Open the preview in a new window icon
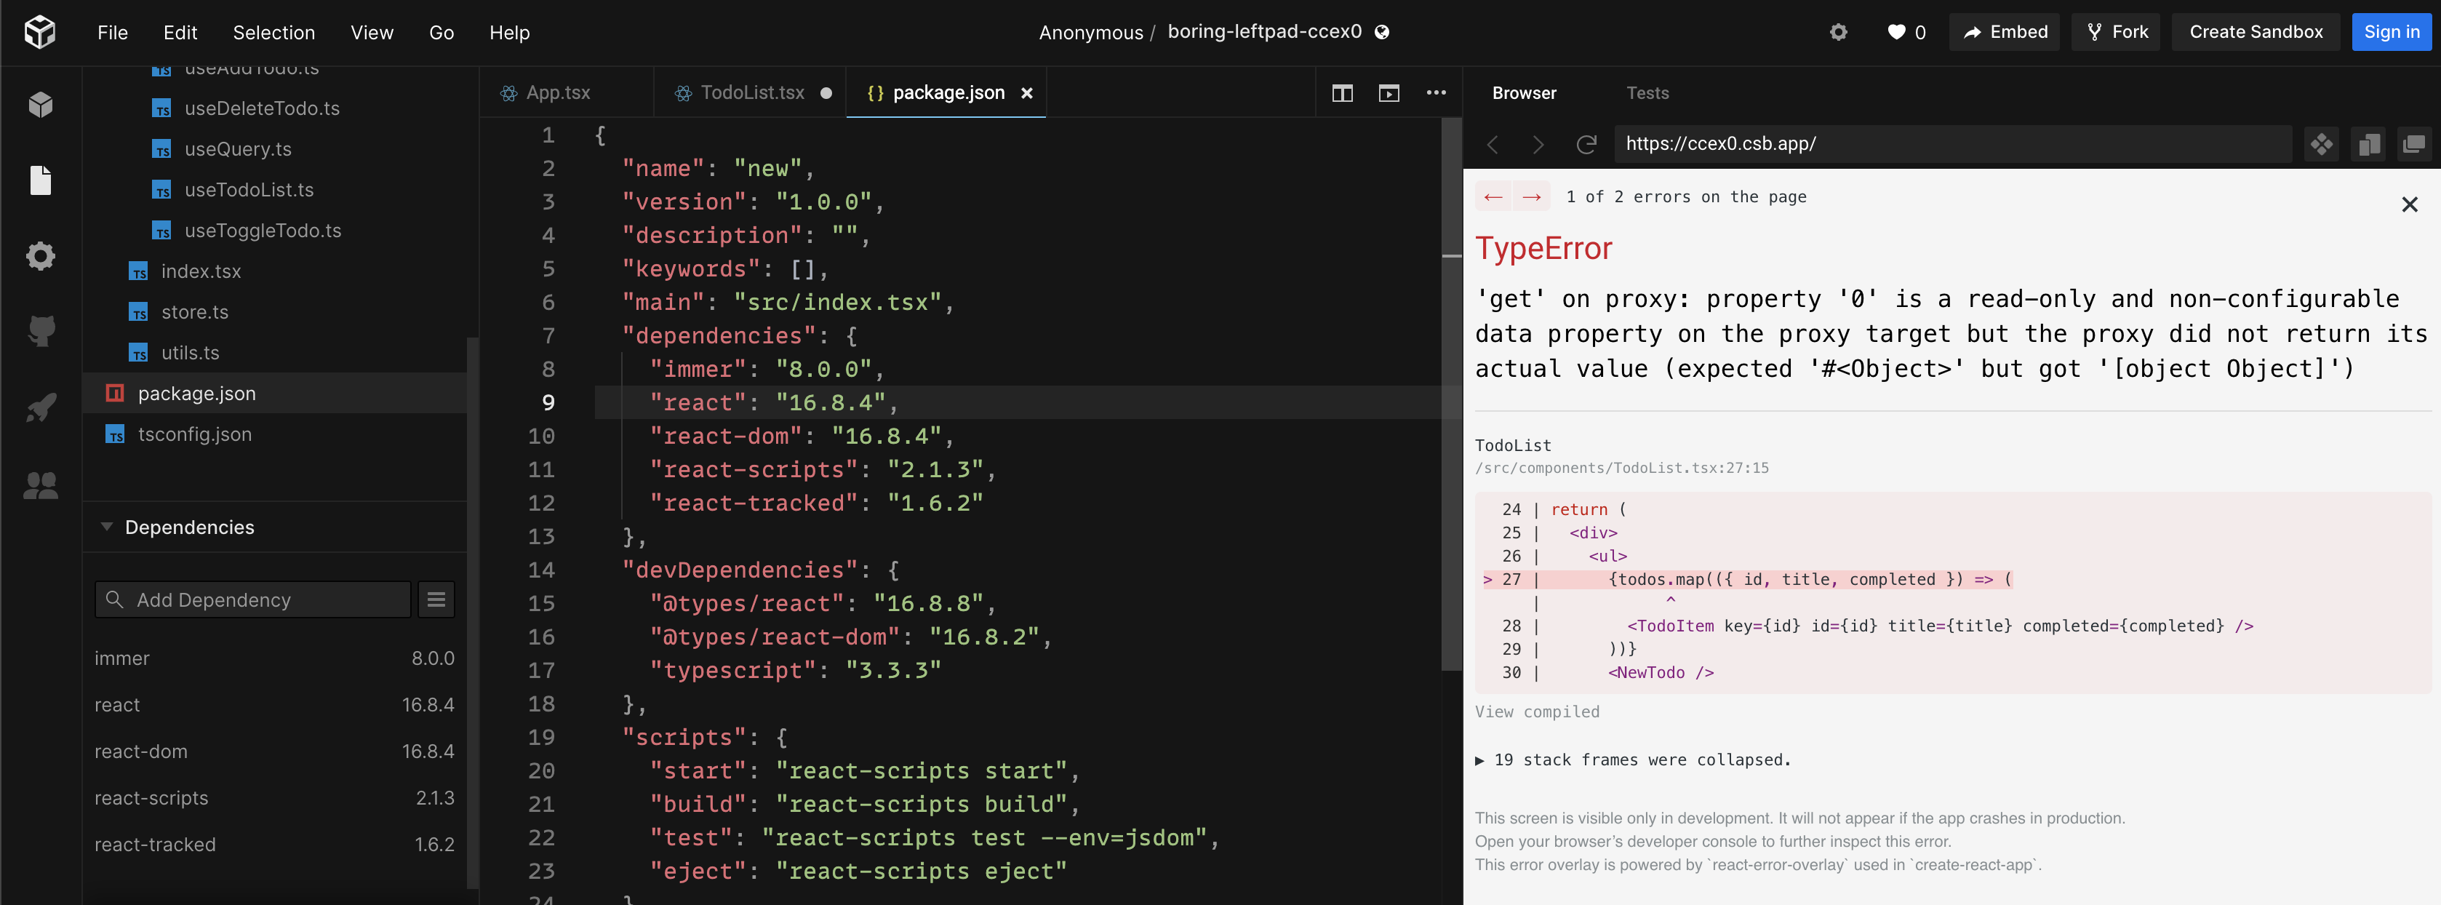Viewport: 2441px width, 905px height. (2413, 144)
